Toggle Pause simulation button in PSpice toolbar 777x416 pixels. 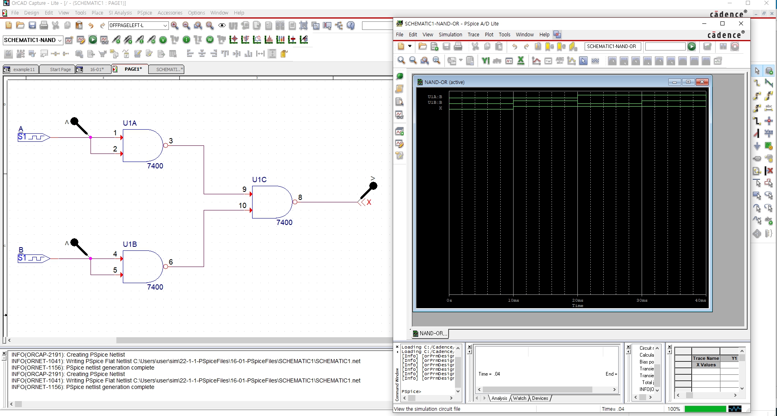pyautogui.click(x=723, y=46)
